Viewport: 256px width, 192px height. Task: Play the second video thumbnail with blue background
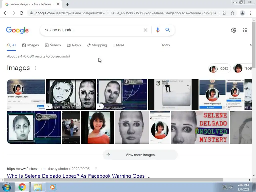[122, 95]
